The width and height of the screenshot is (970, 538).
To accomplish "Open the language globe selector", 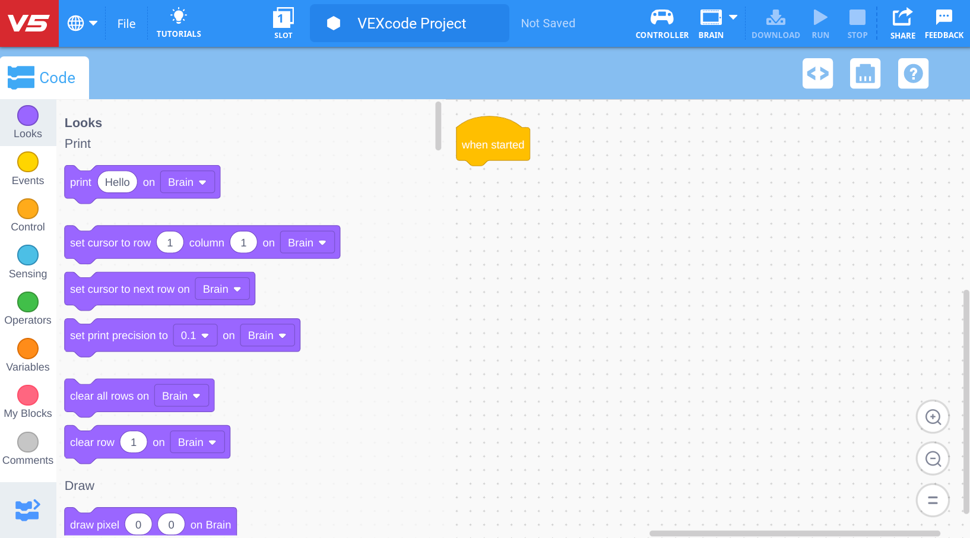I will [x=83, y=23].
